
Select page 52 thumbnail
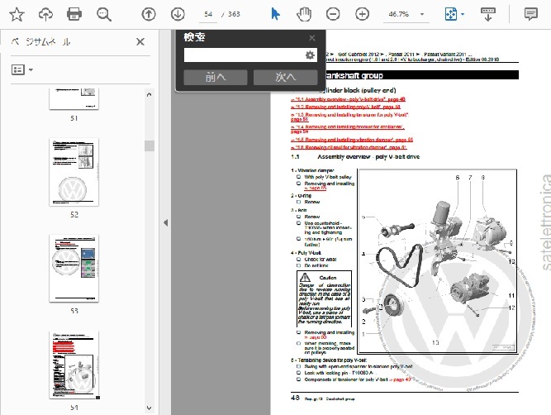tap(74, 172)
